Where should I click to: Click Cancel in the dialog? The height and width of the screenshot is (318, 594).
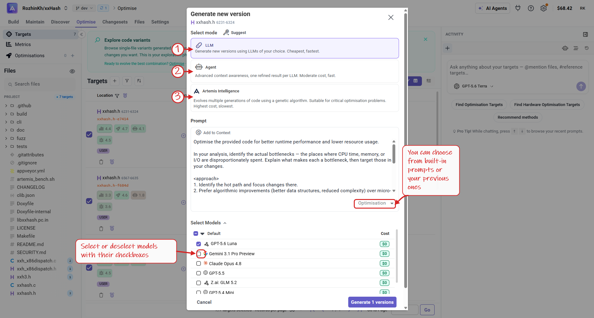[x=204, y=302]
